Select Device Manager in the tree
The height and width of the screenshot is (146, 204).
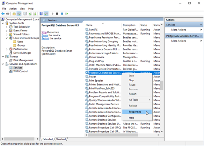point(22,53)
